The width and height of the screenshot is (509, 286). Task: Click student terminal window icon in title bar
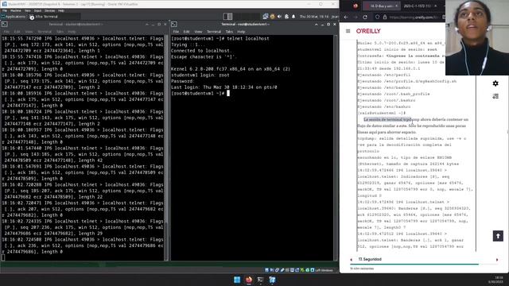[x=5, y=25]
